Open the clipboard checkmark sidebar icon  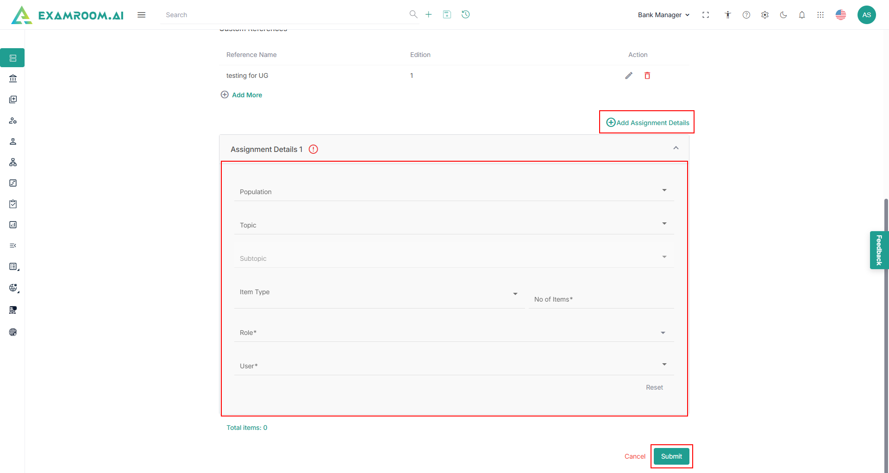point(13,204)
